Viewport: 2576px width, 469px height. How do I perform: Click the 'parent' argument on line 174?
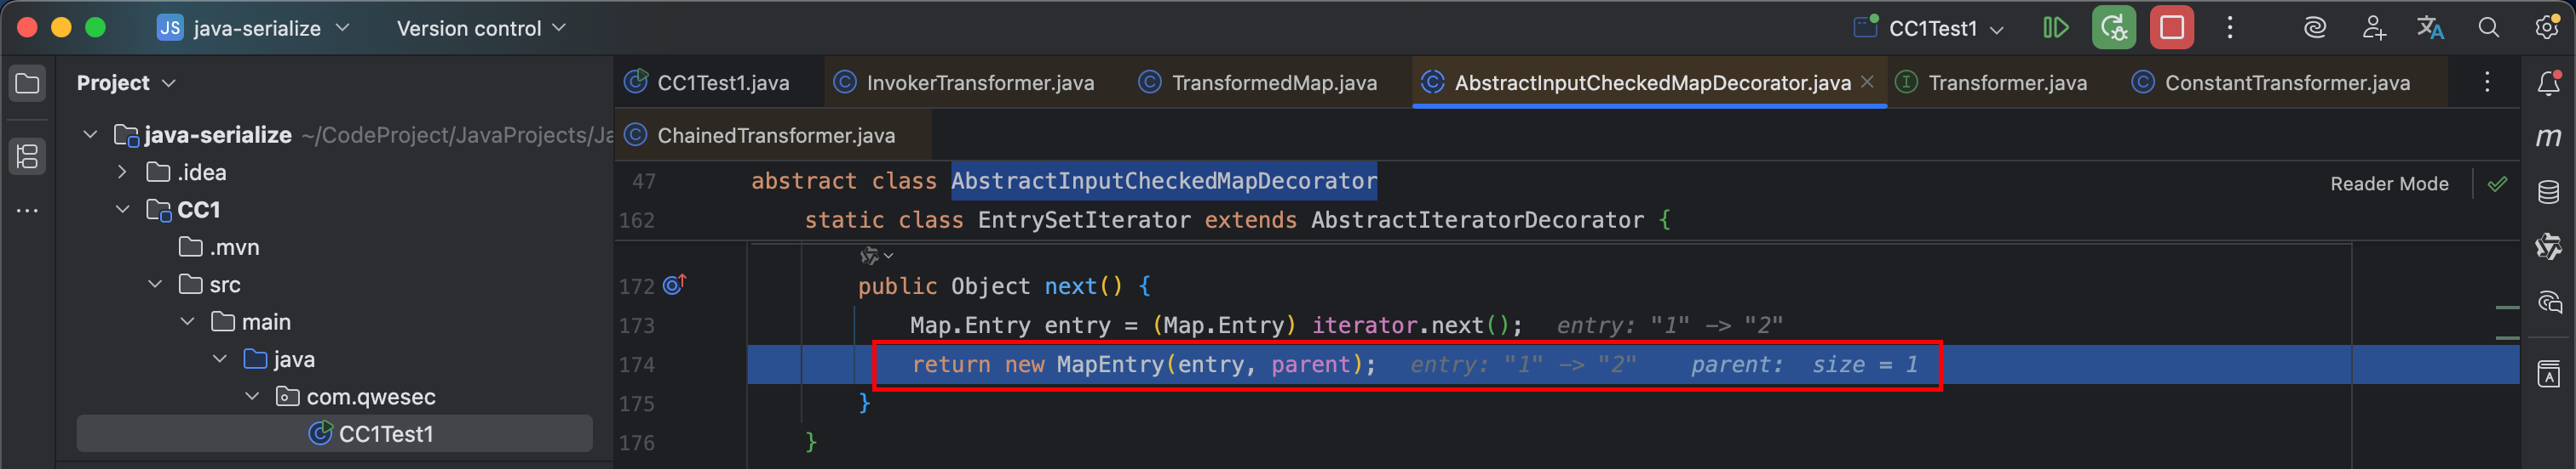click(x=1310, y=364)
